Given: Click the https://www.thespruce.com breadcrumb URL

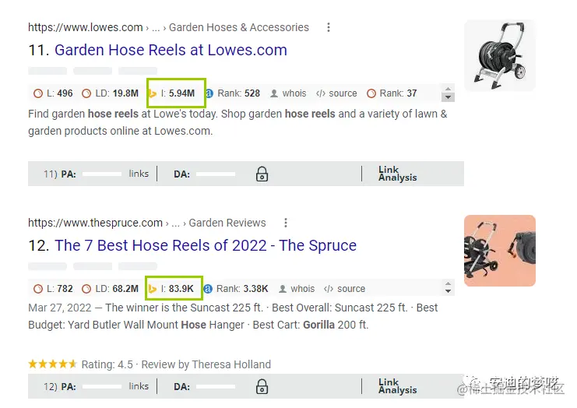Looking at the screenshot, I should [x=95, y=223].
